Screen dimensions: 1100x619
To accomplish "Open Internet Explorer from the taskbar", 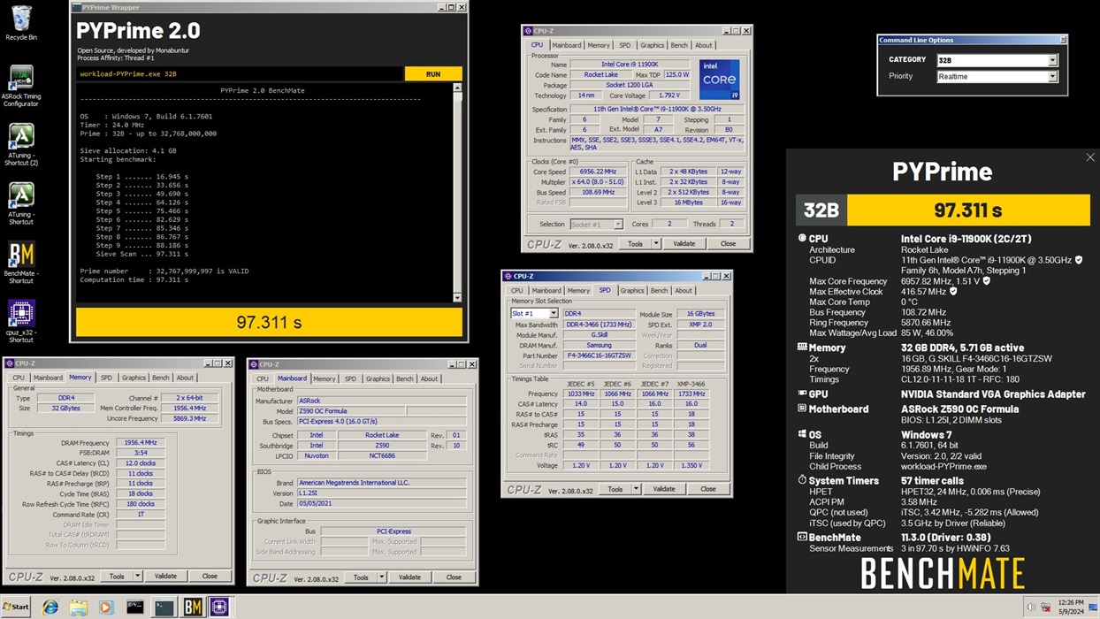I will (x=50, y=608).
